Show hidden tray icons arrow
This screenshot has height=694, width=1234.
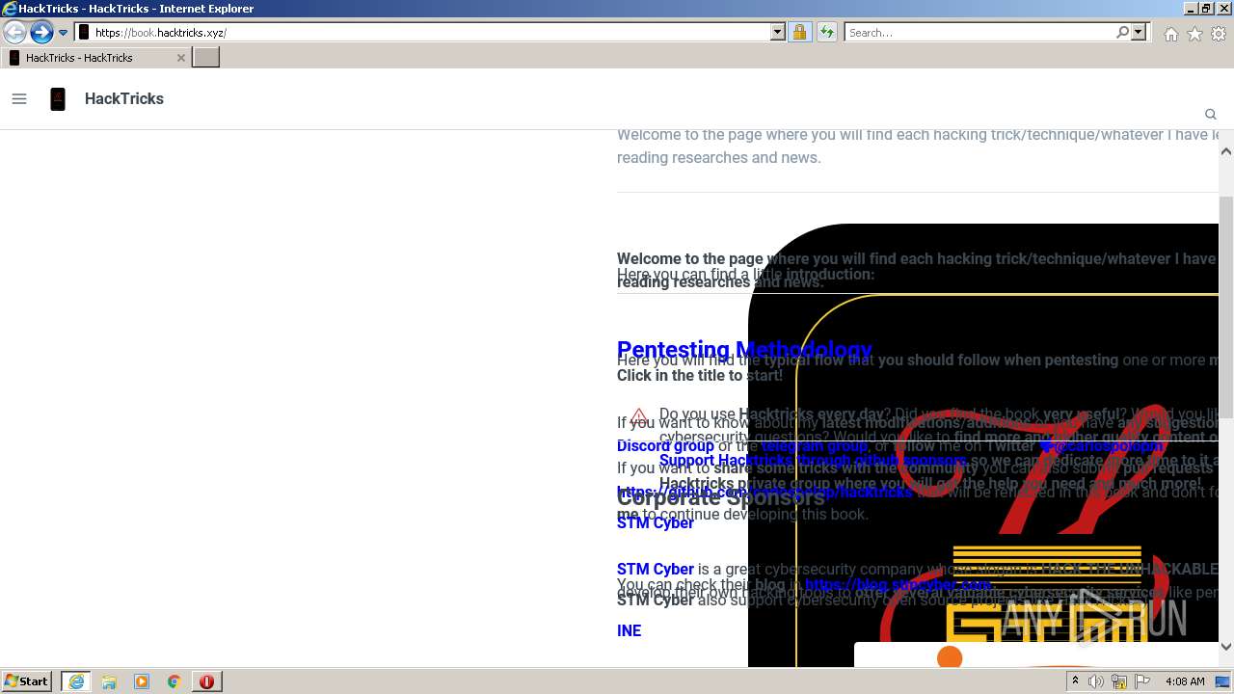point(1075,681)
